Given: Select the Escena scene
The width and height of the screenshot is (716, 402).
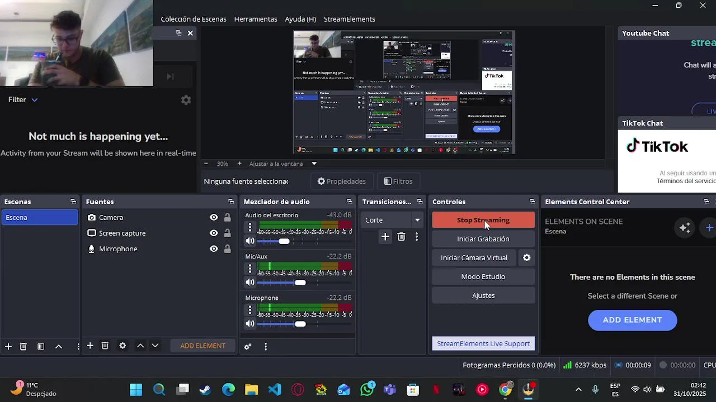Looking at the screenshot, I should [40, 218].
